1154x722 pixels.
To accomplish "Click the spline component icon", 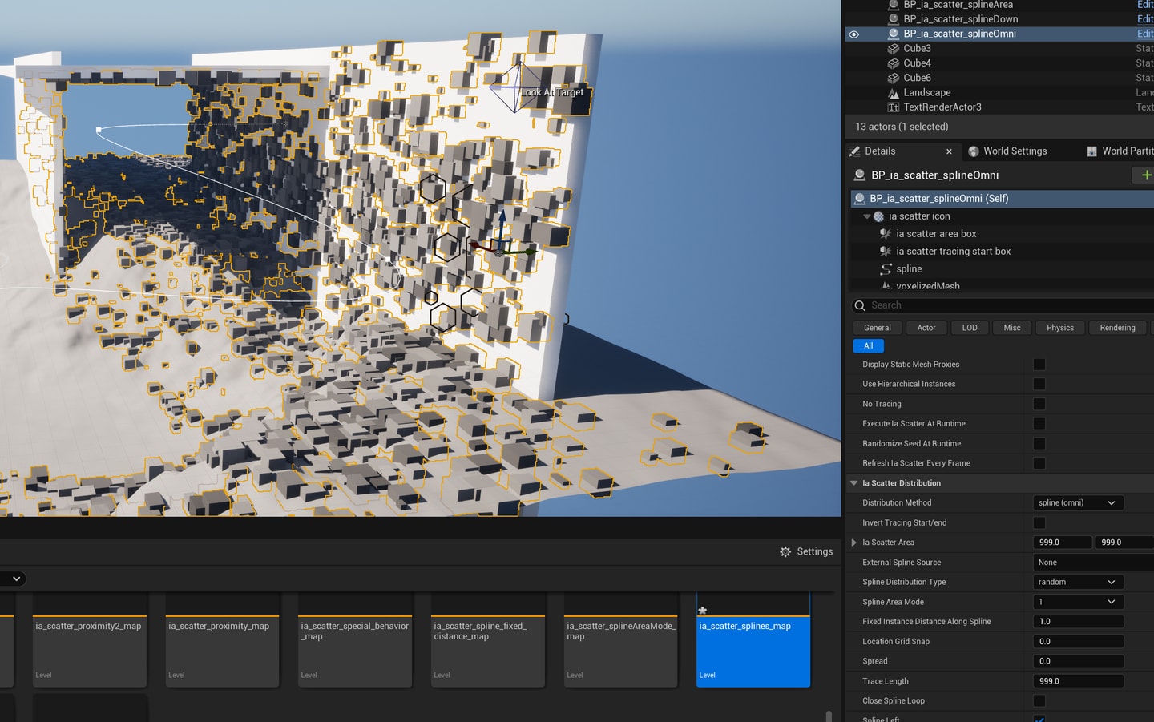I will (886, 269).
